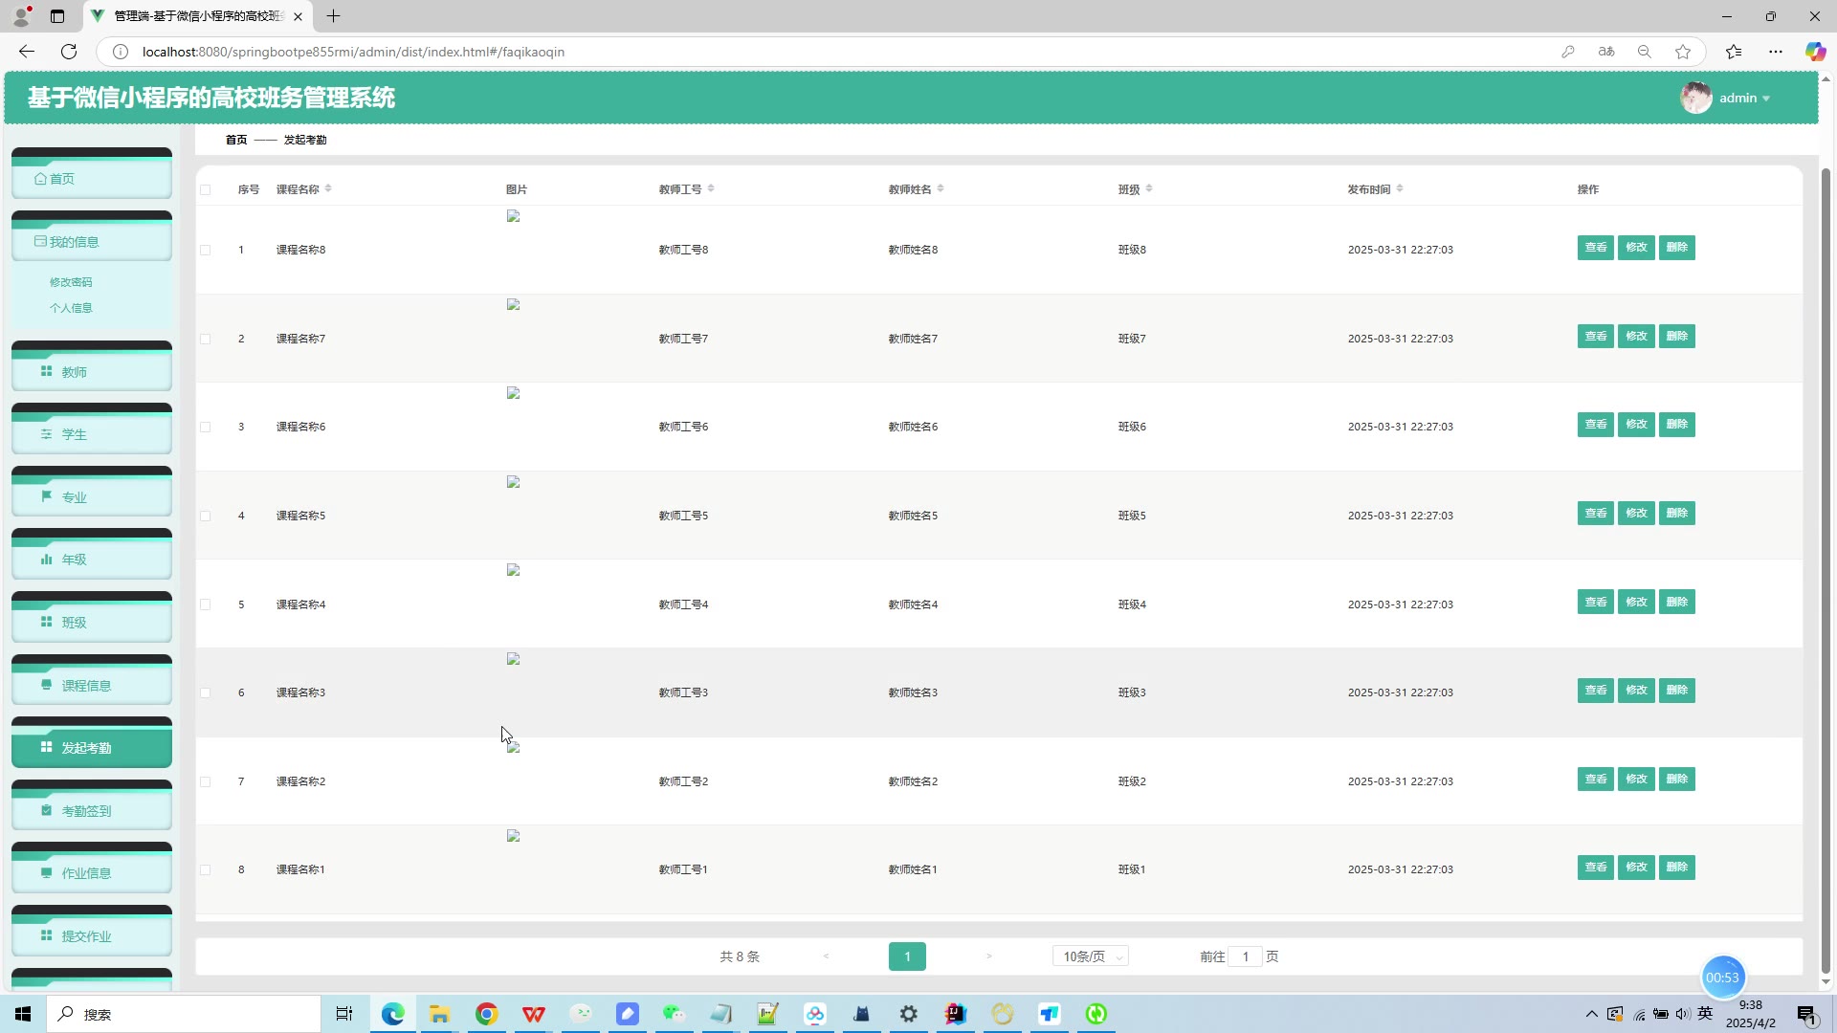
Task: Click 删除 button for 课程名称1 row
Action: point(1676,868)
